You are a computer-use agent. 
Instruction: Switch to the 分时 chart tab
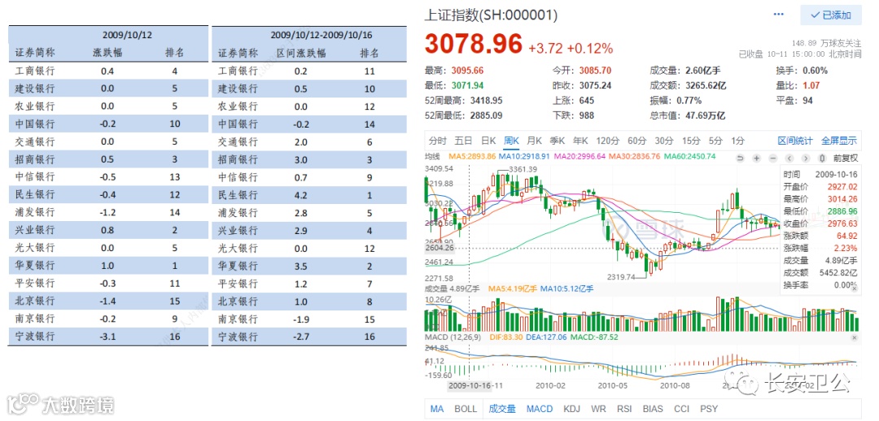coord(438,141)
